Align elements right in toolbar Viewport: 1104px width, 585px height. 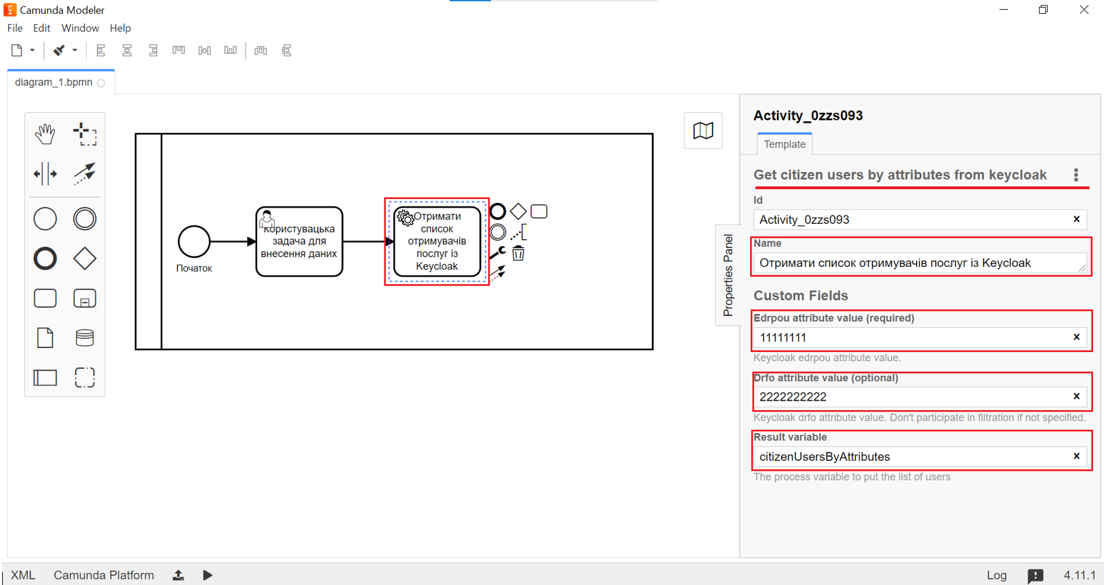(153, 50)
